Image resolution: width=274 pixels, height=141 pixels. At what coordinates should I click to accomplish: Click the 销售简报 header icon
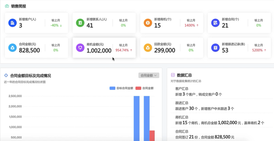click(7, 6)
